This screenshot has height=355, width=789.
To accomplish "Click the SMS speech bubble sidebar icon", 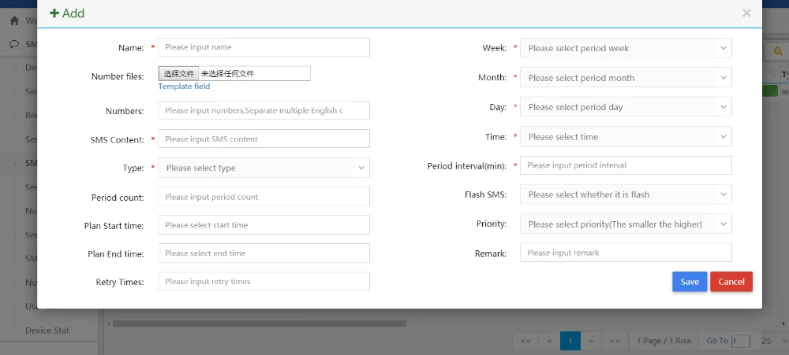I will (x=14, y=44).
